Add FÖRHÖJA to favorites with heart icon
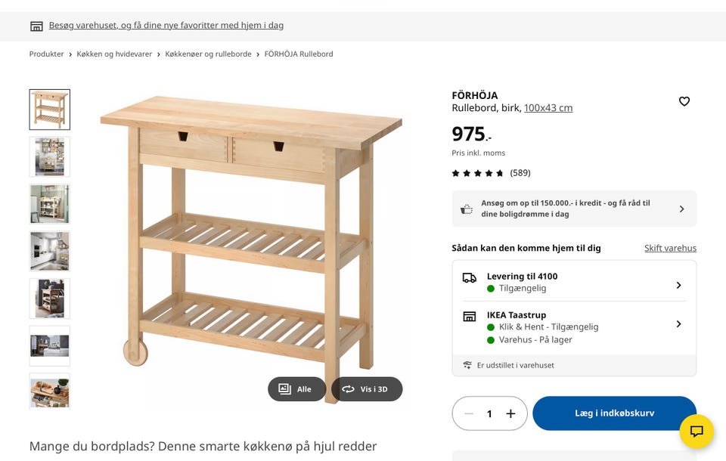 pyautogui.click(x=684, y=101)
